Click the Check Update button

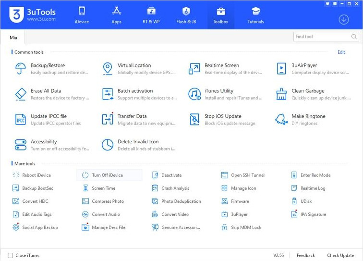pyautogui.click(x=340, y=255)
